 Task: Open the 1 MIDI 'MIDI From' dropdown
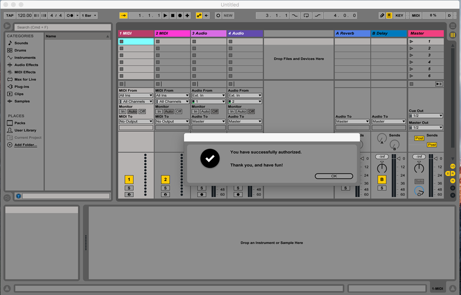click(136, 95)
